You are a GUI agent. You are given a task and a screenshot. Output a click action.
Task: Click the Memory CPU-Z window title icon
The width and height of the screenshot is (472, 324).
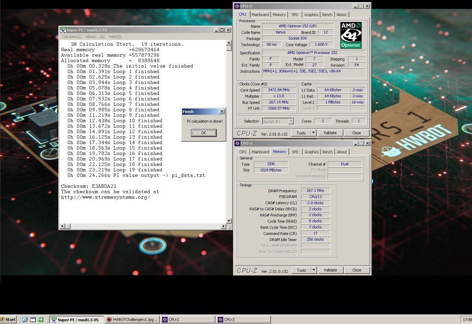pos(238,143)
